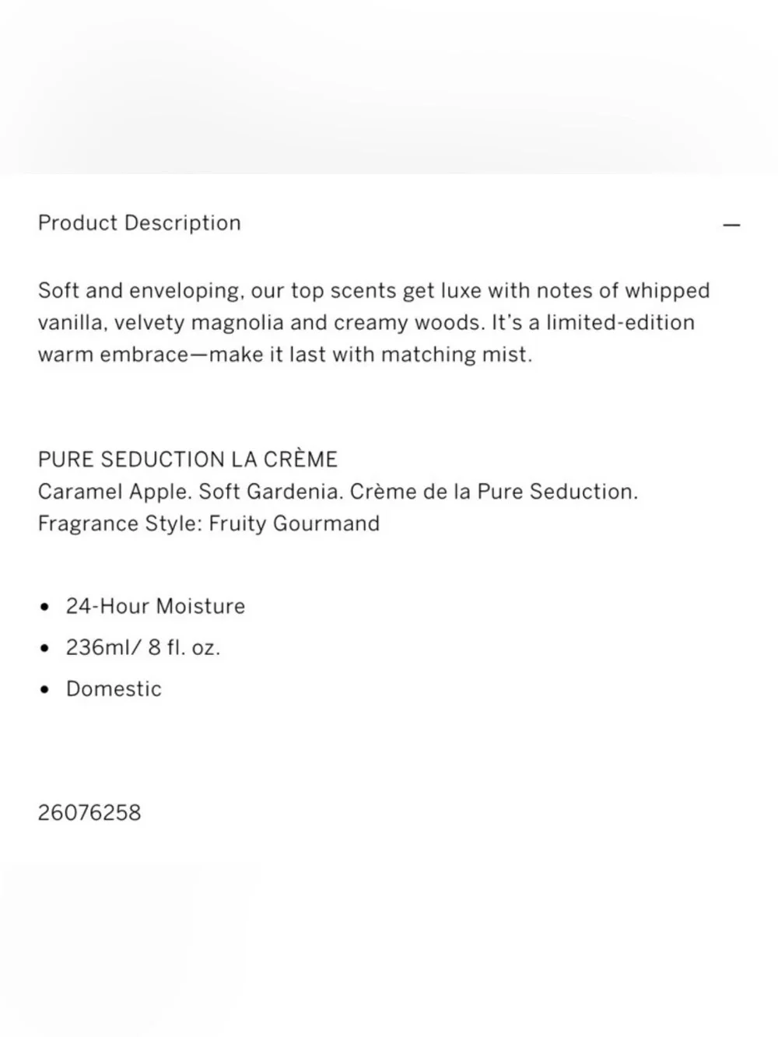Select the Domestic list item text

(114, 688)
